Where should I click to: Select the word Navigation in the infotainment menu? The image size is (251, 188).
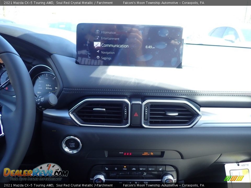tap(108, 52)
